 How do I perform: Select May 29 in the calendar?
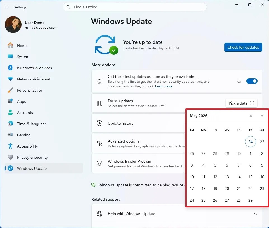click(x=250, y=200)
